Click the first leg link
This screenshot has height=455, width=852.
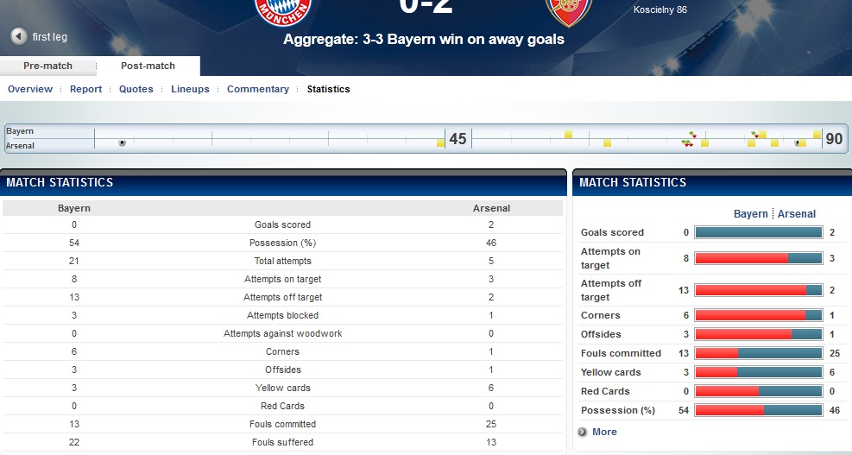click(49, 37)
